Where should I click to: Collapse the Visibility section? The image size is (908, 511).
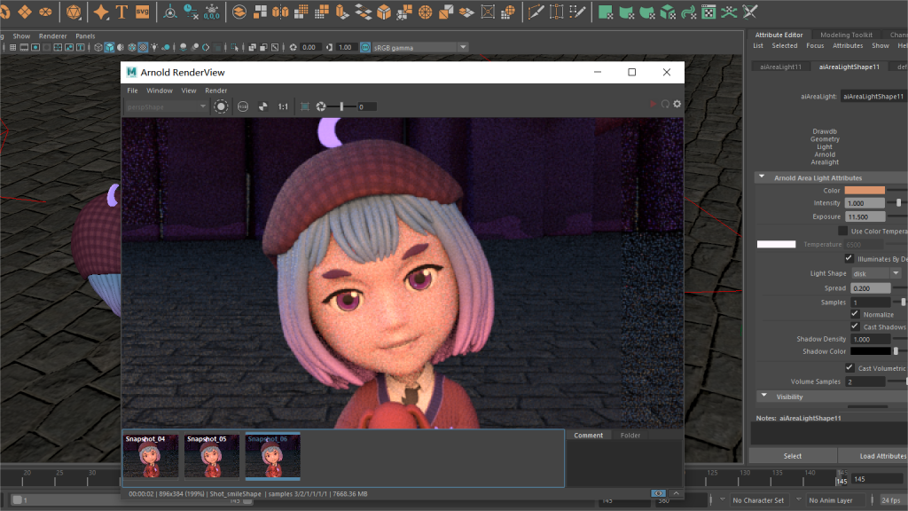tap(764, 397)
